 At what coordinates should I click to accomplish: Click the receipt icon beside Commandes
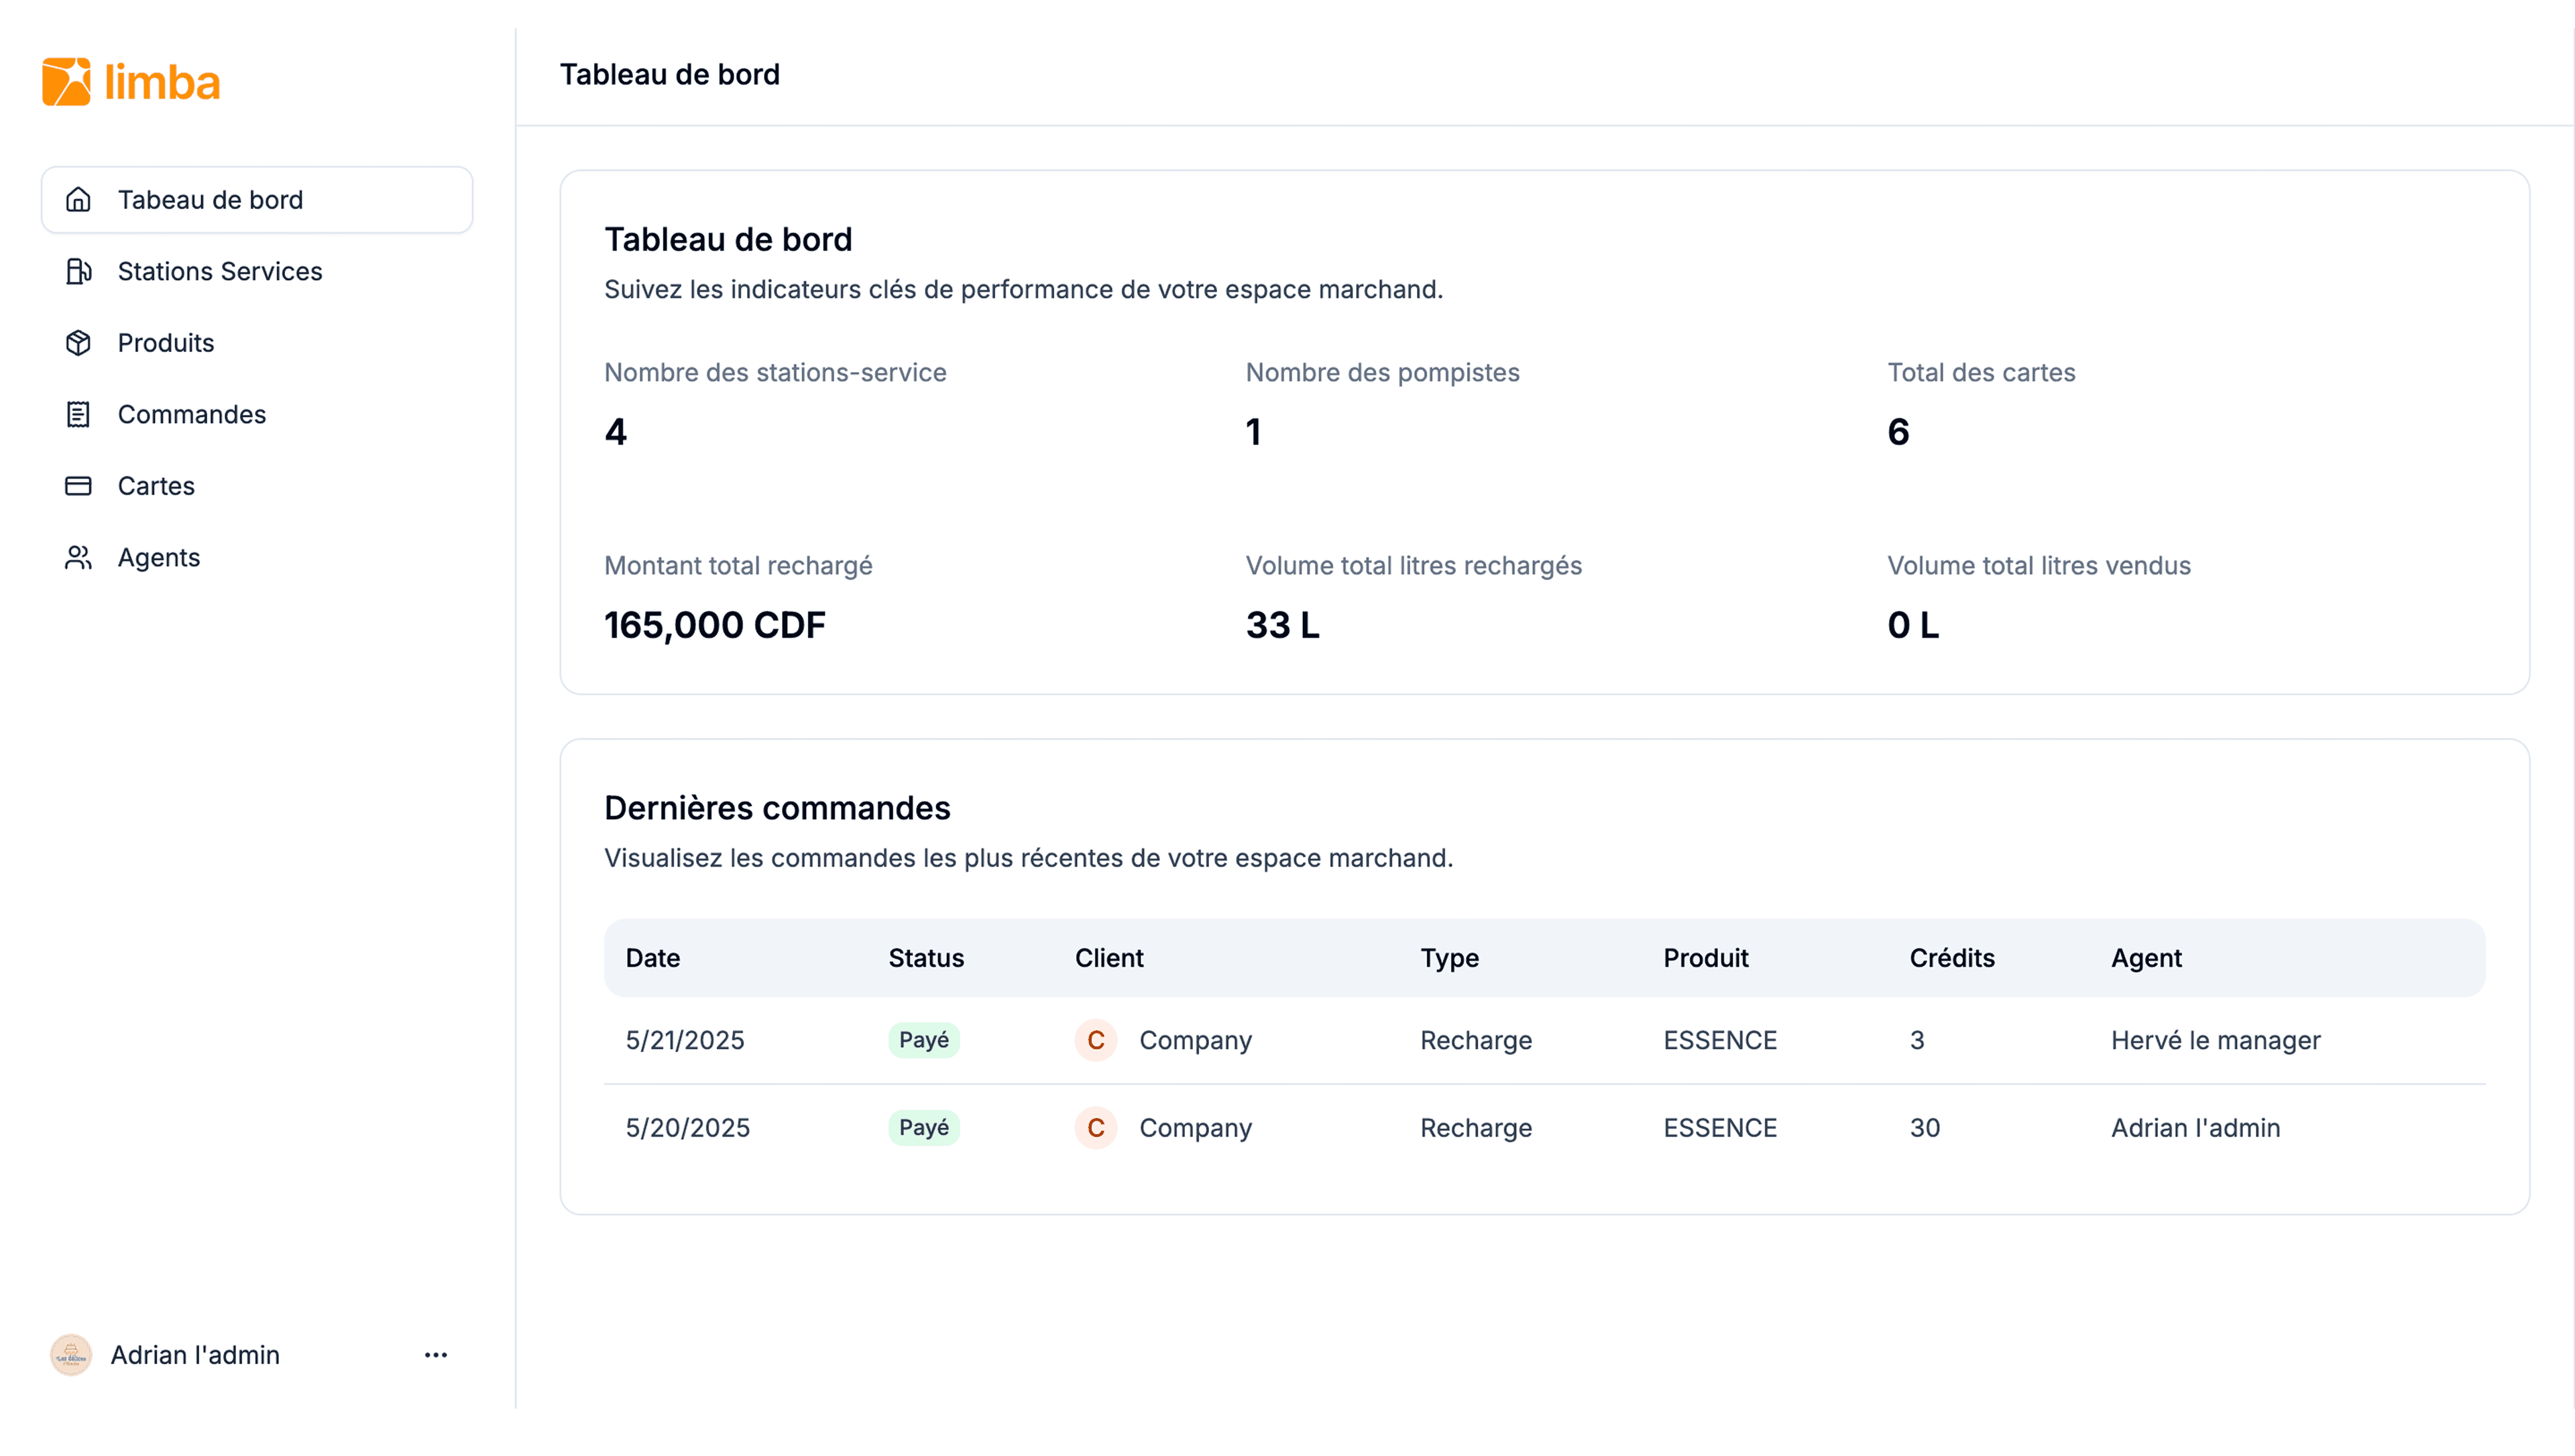pyautogui.click(x=78, y=414)
